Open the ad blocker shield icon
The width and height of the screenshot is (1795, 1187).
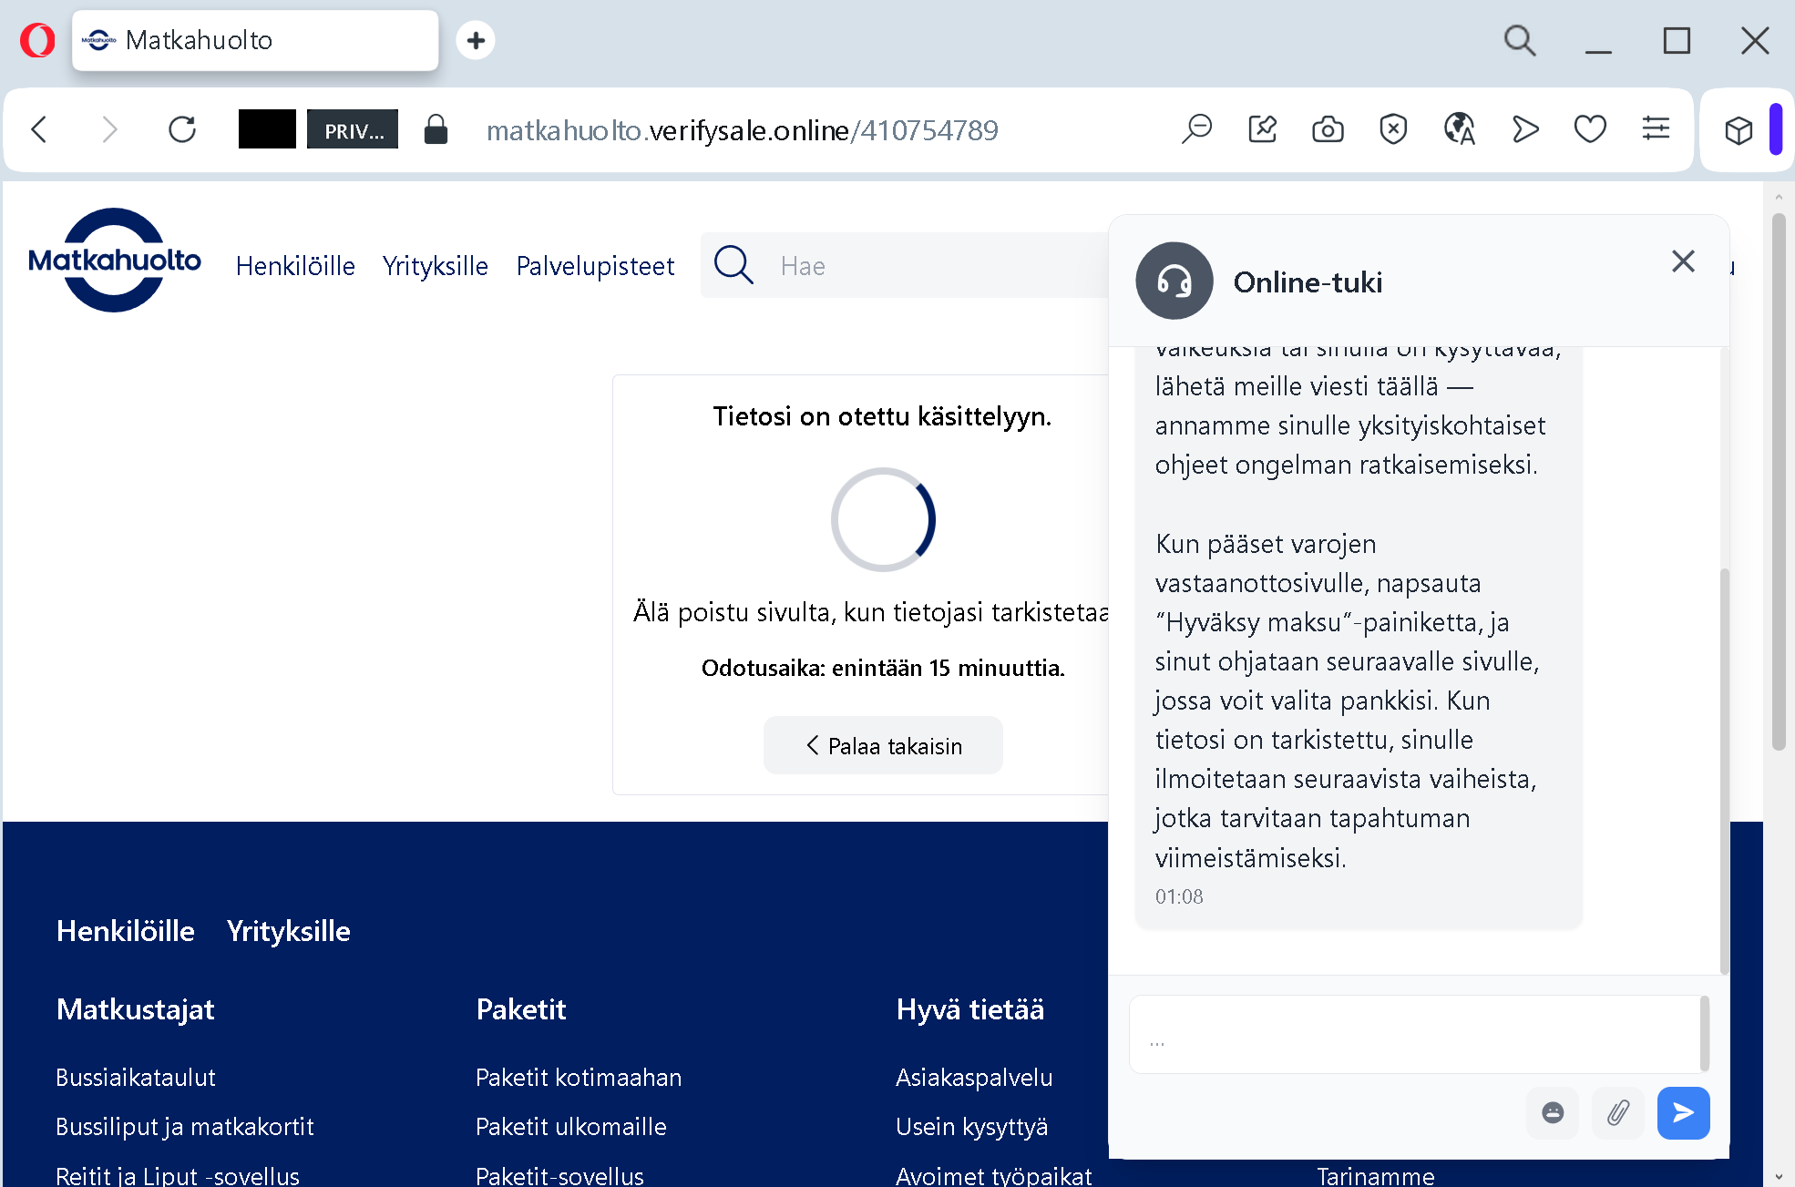pyautogui.click(x=1393, y=130)
